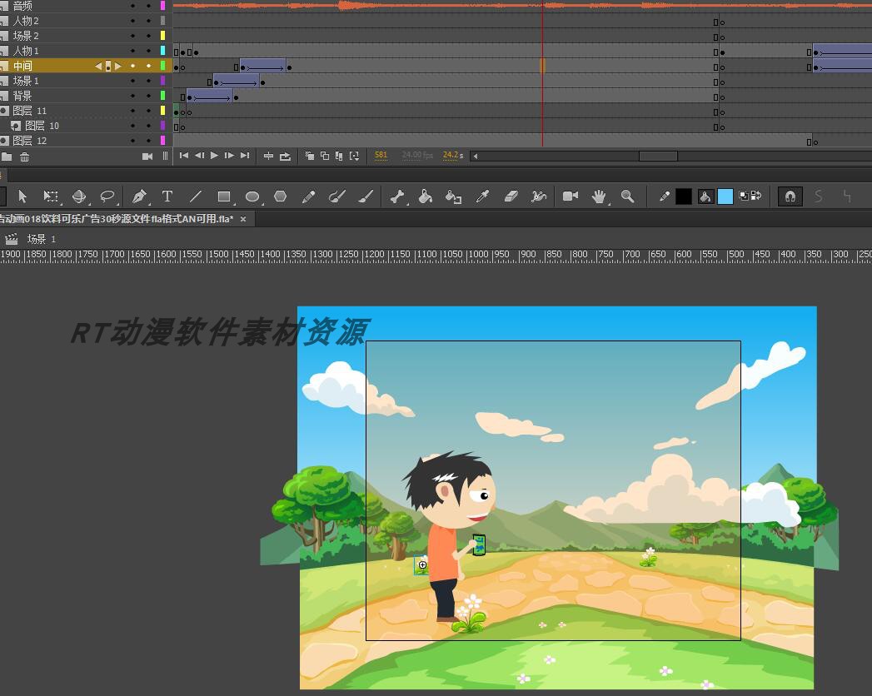
Task: Toggle outline view for 图层 12 layer
Action: point(163,141)
